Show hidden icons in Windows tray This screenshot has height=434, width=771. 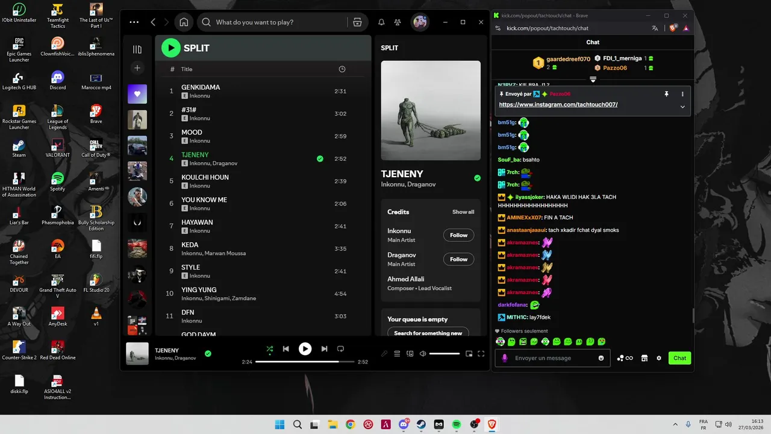tap(675, 424)
